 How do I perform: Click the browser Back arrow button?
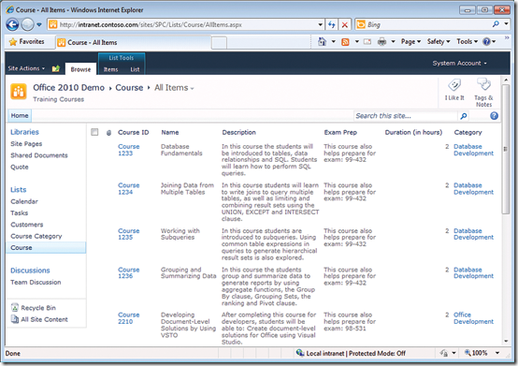coord(12,24)
